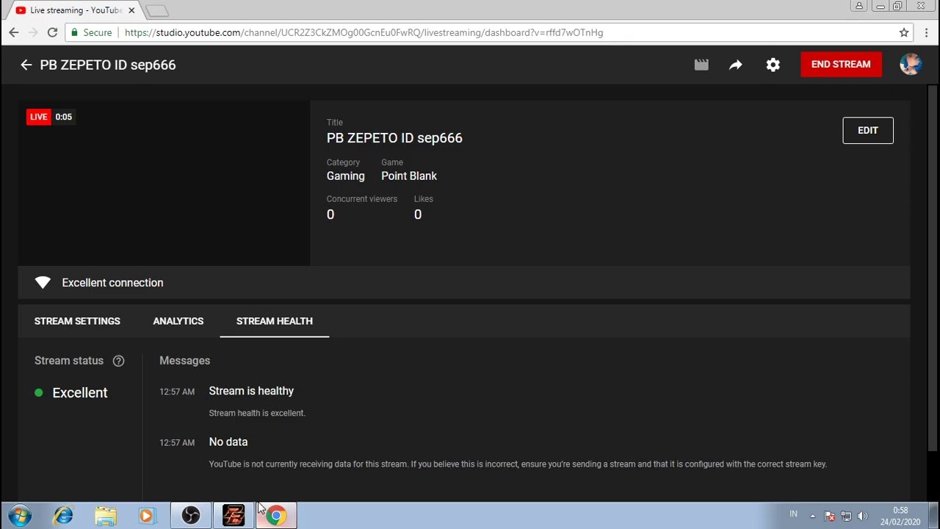Open the Point Blank game taskbar icon

click(234, 515)
